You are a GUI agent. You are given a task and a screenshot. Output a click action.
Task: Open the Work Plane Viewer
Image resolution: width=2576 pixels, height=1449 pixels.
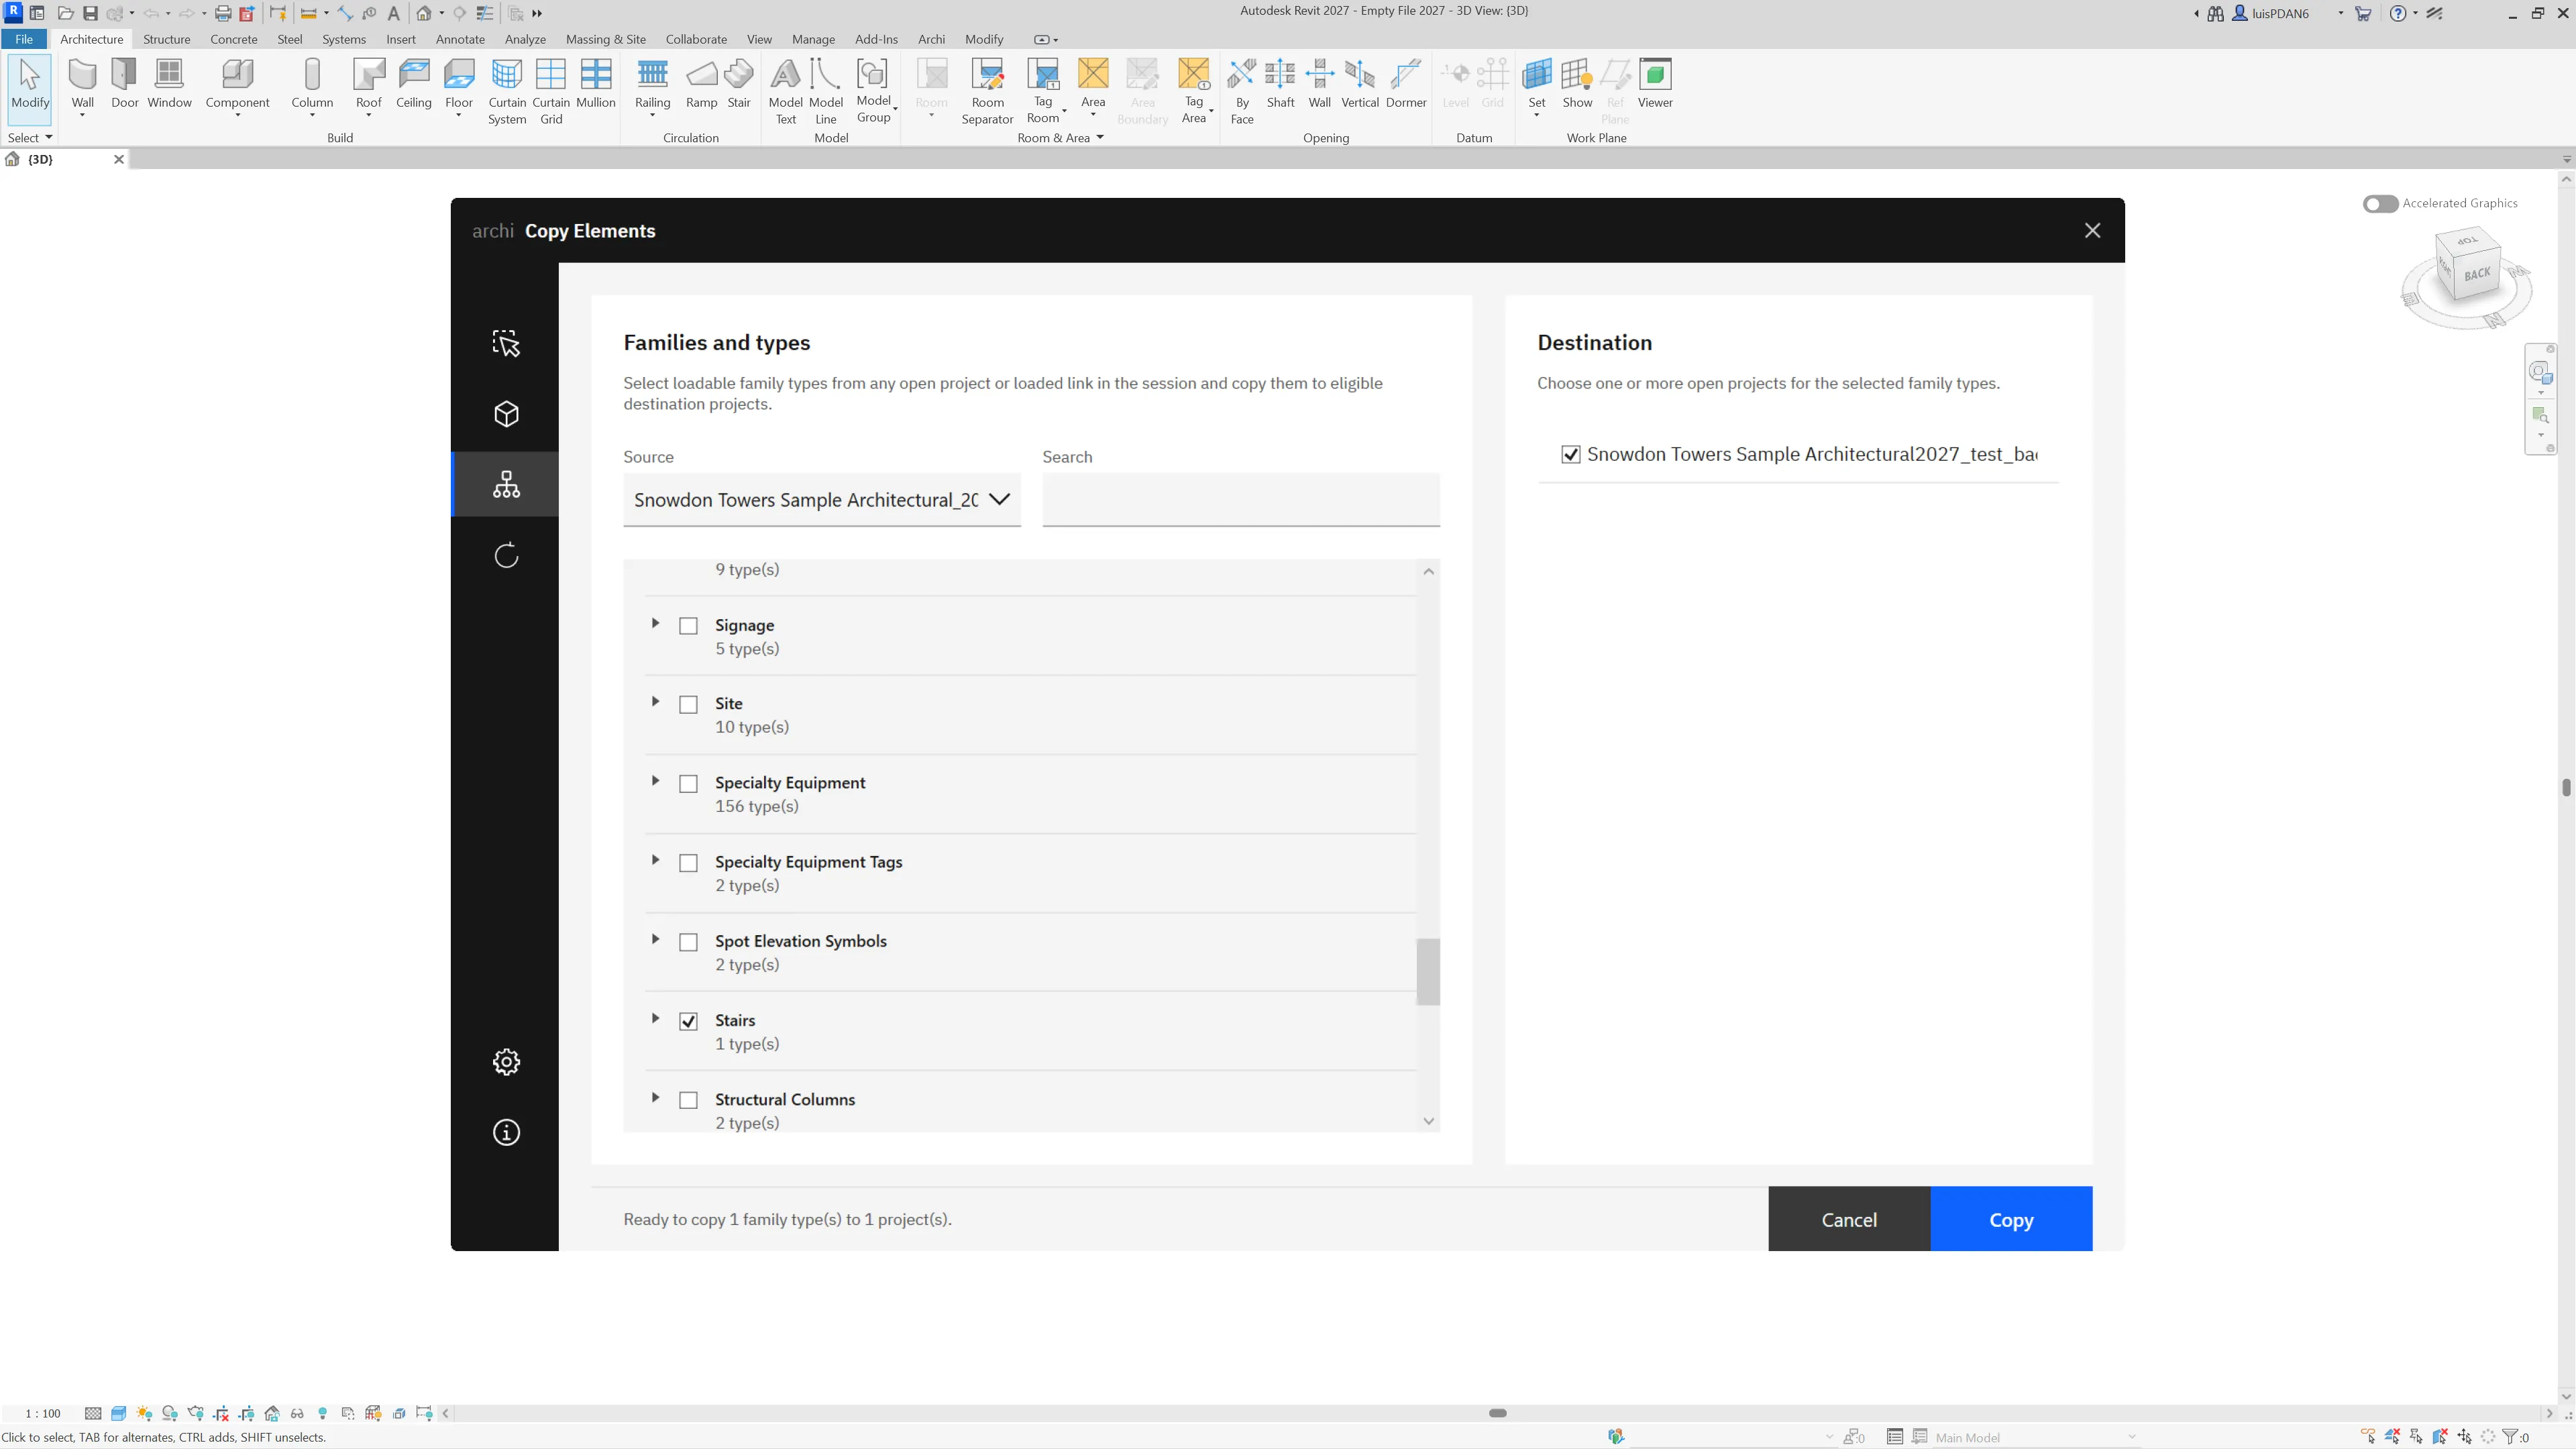tap(1655, 84)
